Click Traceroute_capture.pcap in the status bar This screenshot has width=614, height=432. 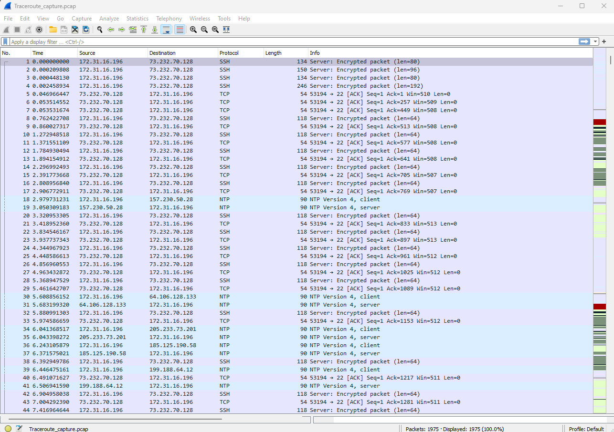click(x=58, y=429)
